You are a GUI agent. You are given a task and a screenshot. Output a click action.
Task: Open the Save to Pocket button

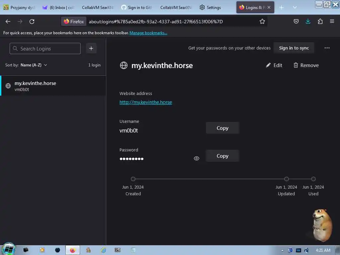296,21
